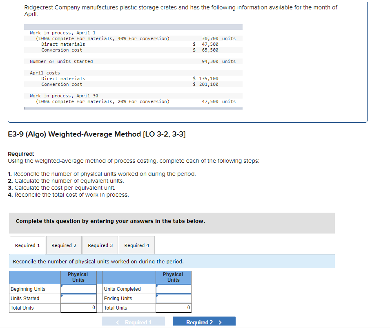This screenshot has height=328, width=390.
Task: Switch to the Required 2 tab
Action: tap(64, 245)
